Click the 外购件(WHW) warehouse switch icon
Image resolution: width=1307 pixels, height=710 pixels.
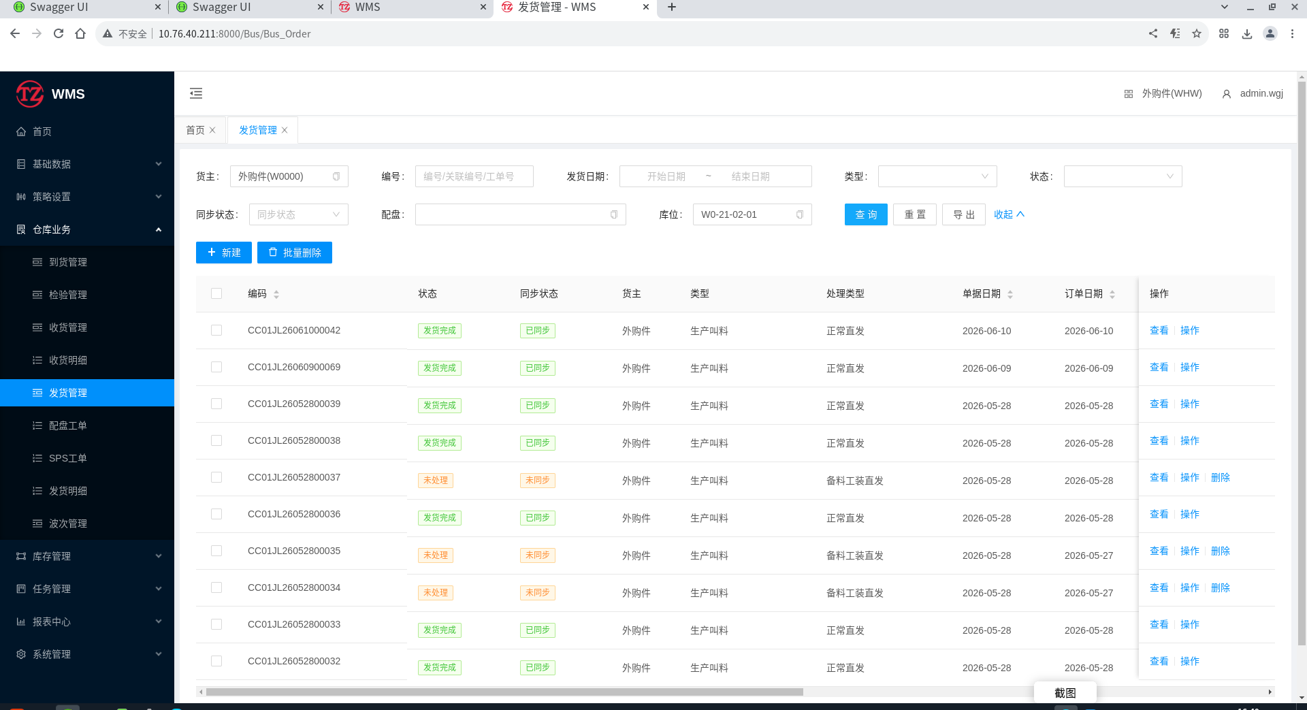(x=1128, y=94)
